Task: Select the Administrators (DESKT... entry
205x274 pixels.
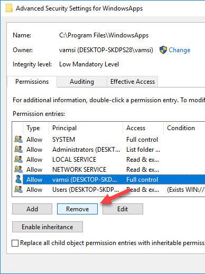Action: pyautogui.click(x=108, y=150)
